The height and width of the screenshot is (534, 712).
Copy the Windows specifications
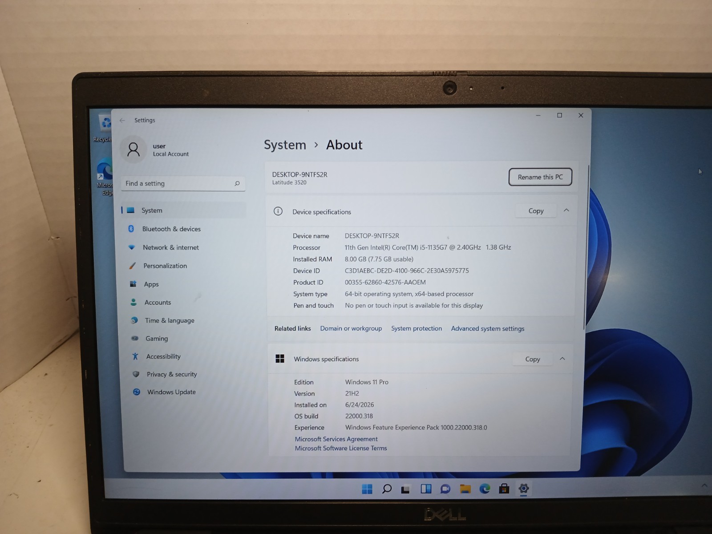532,359
